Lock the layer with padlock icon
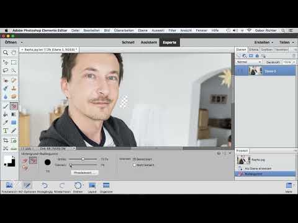 tap(257, 56)
